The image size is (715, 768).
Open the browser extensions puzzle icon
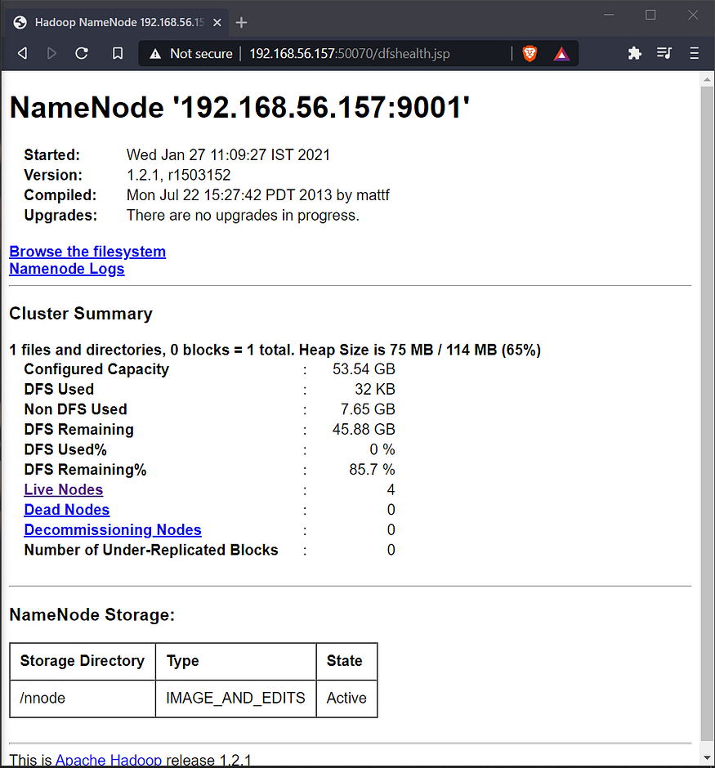tap(635, 53)
